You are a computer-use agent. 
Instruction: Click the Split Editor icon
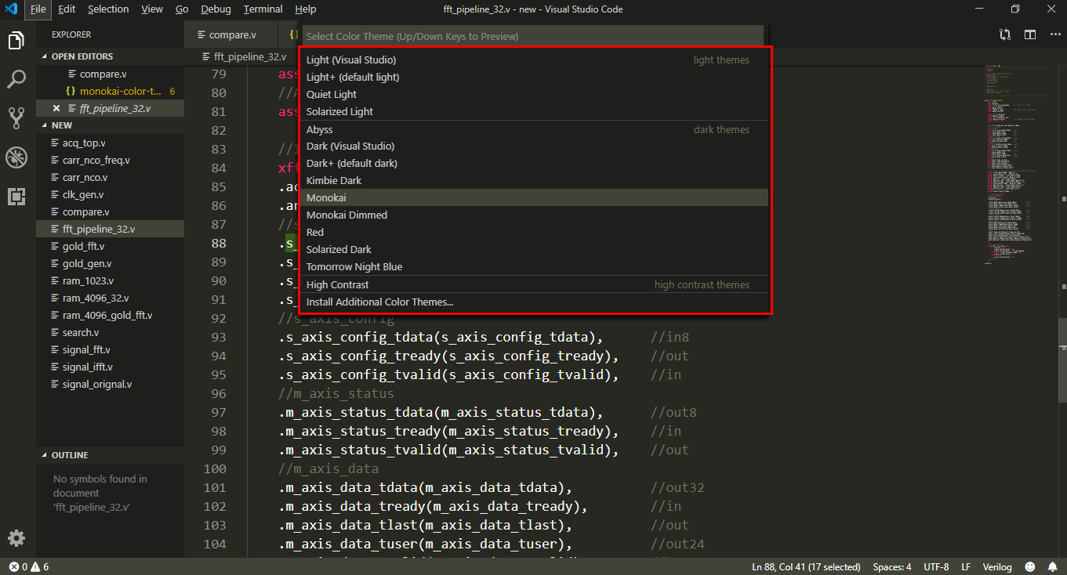[x=1029, y=34]
